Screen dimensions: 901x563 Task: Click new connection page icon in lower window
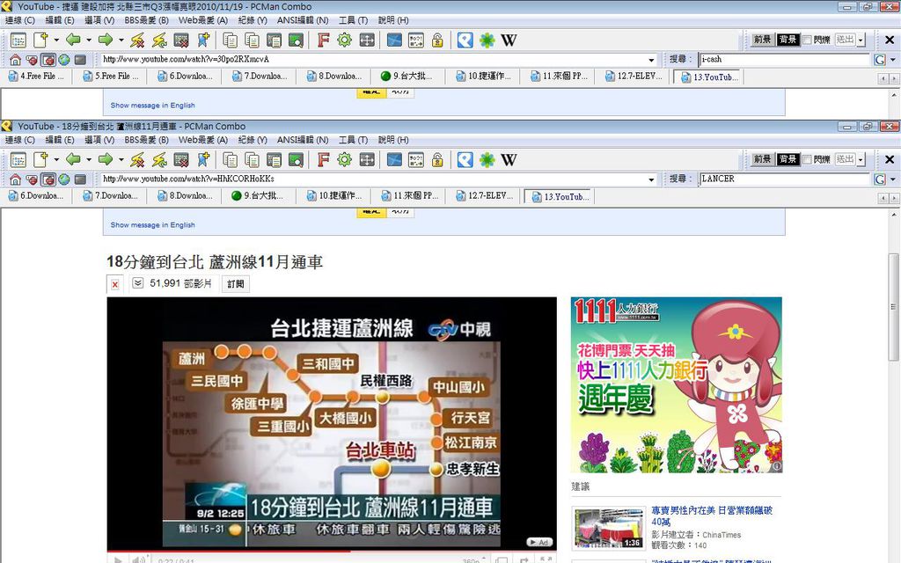point(40,160)
